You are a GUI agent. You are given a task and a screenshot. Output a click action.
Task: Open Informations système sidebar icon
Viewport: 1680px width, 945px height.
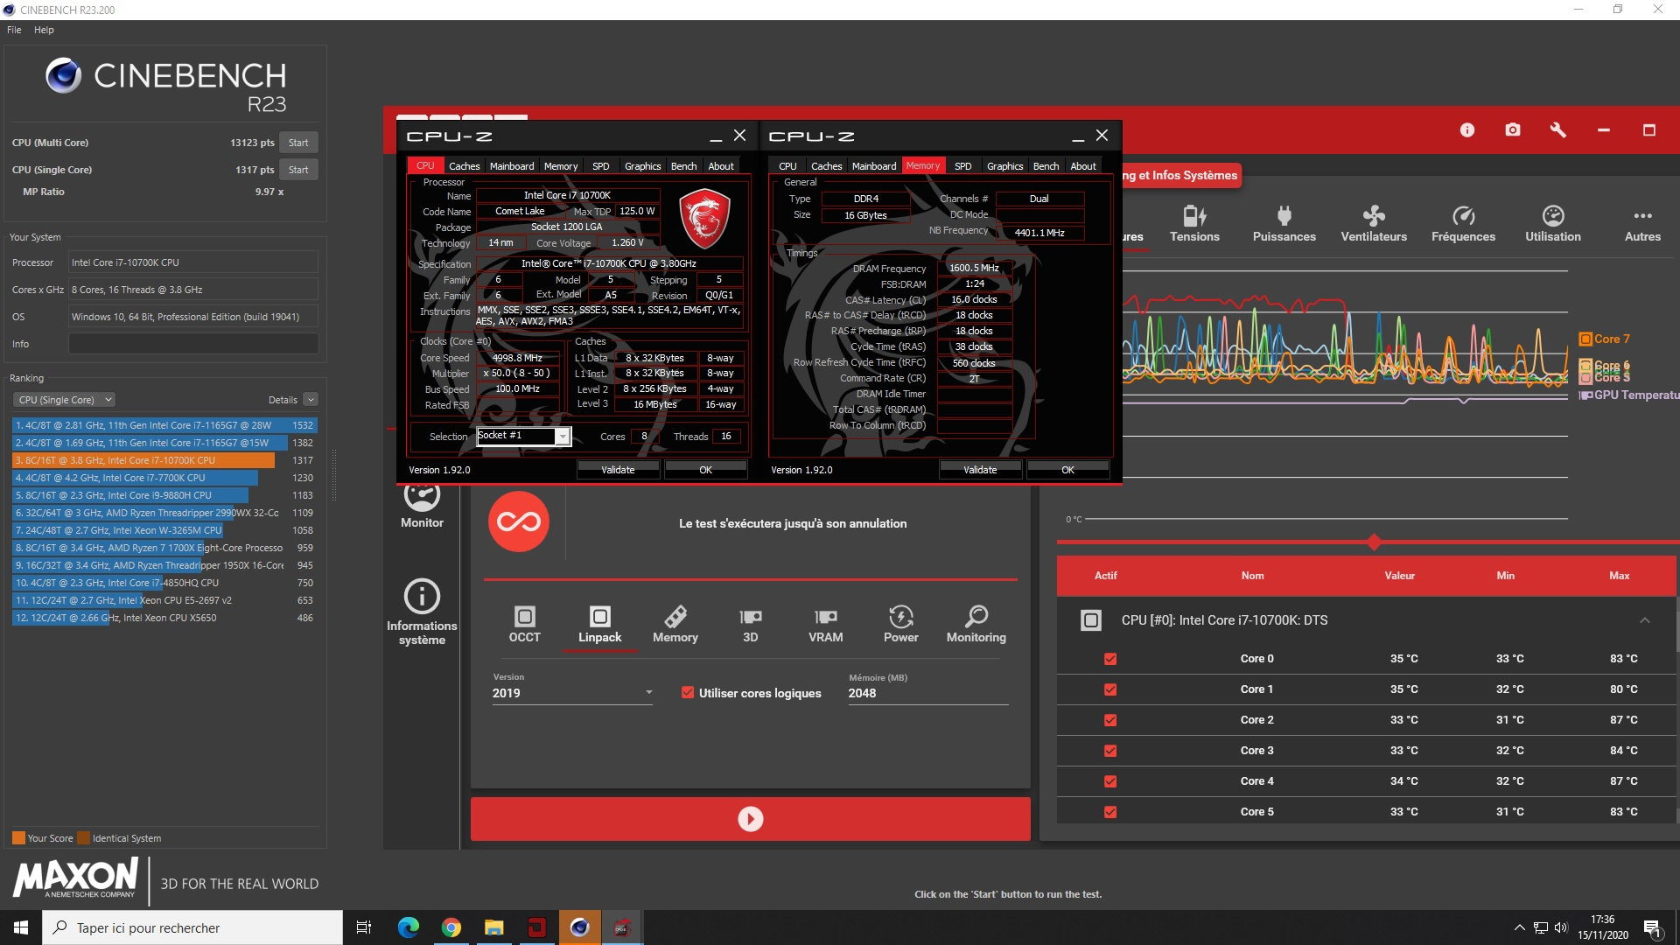tap(422, 597)
